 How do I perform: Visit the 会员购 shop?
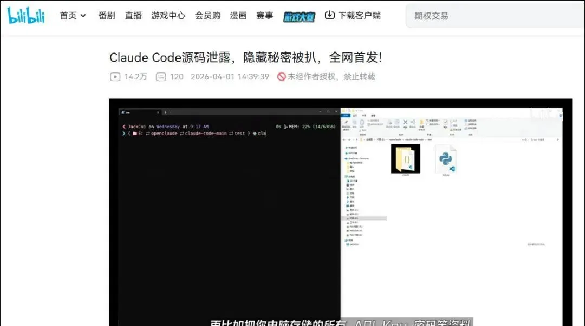[207, 16]
